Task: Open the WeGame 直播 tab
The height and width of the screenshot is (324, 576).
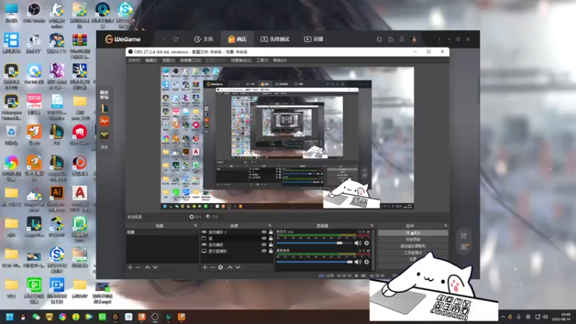Action: tap(313, 39)
